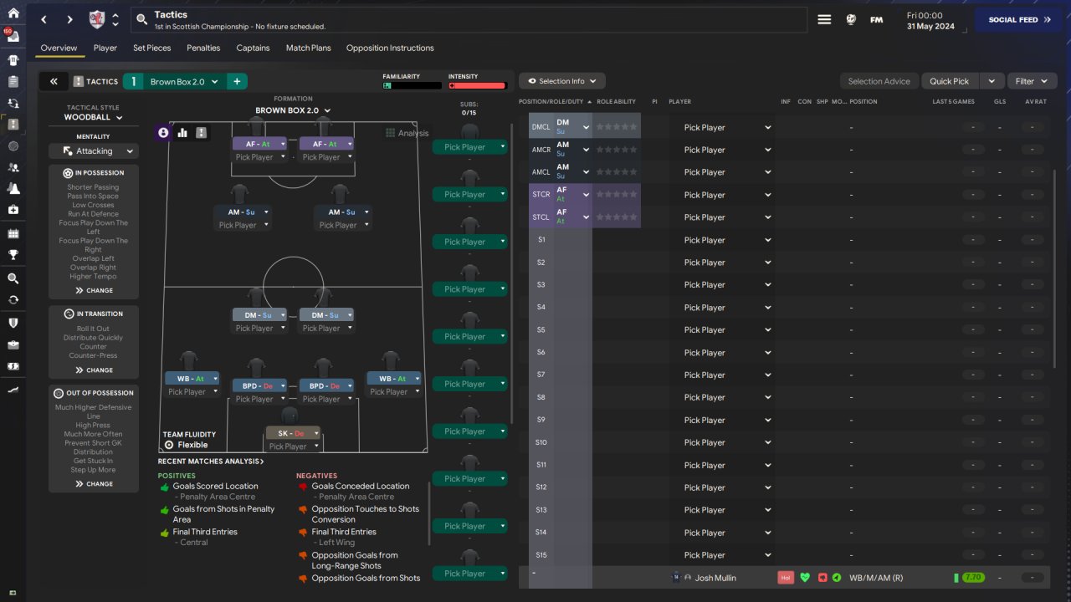
Task: Open the Opposition Instructions tab
Action: pyautogui.click(x=390, y=48)
